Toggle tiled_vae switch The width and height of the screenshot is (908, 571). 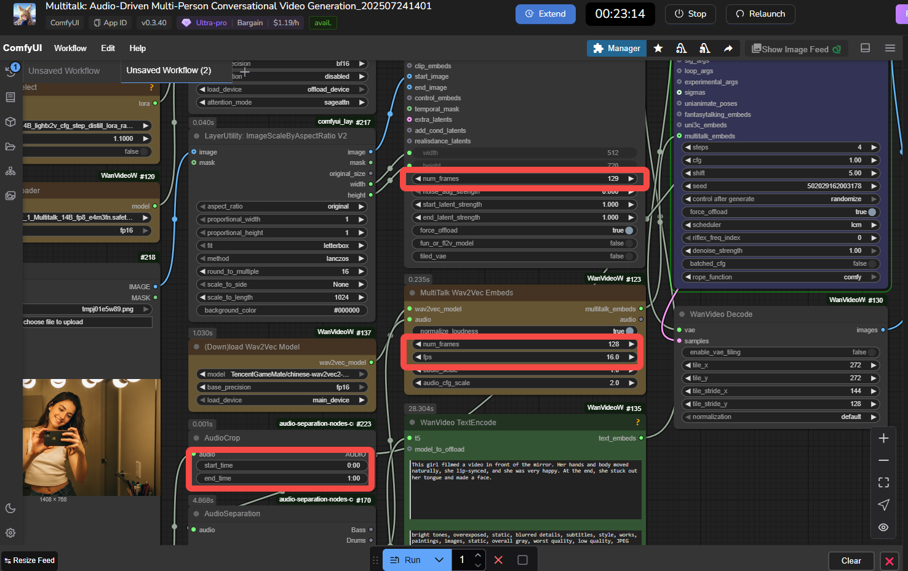524,256
